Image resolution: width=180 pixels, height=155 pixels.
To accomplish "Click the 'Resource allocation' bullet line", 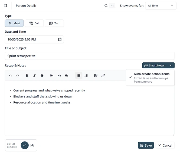I will click(42, 102).
